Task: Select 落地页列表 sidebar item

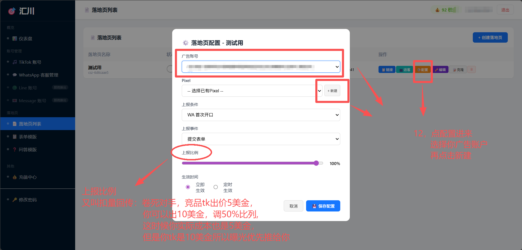Action: [x=38, y=124]
